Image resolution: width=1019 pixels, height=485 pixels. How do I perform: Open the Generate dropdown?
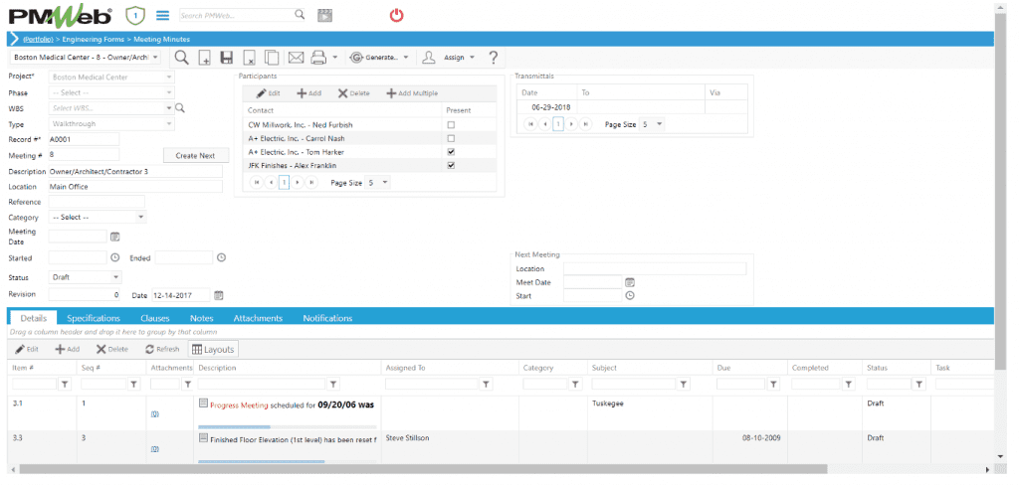(x=379, y=58)
